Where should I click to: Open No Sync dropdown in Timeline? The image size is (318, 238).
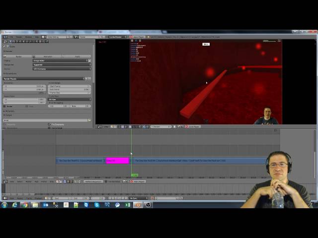pos(139,198)
